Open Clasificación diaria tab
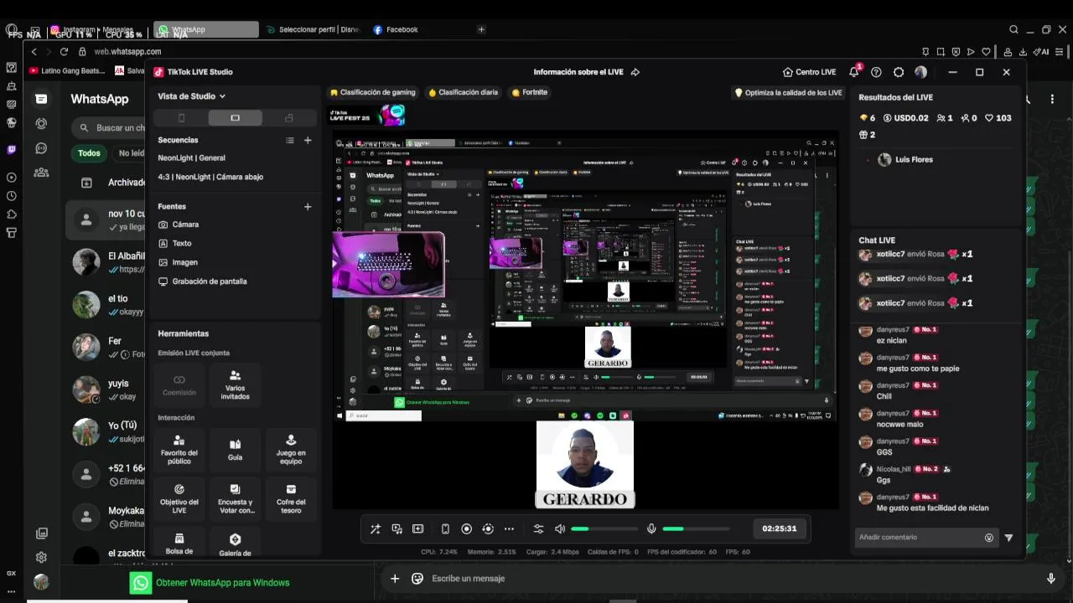The width and height of the screenshot is (1073, 603). [x=463, y=92]
